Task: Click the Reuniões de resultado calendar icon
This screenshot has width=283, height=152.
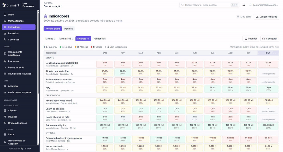Action: click(5, 74)
